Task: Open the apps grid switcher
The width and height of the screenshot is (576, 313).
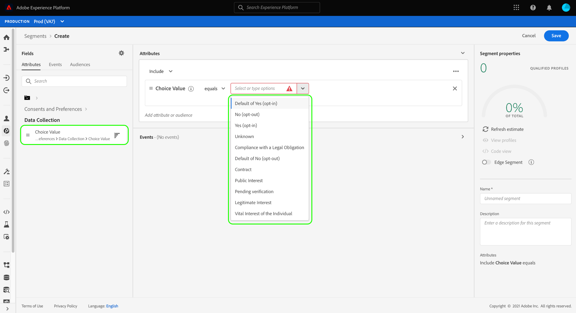Action: click(x=516, y=8)
